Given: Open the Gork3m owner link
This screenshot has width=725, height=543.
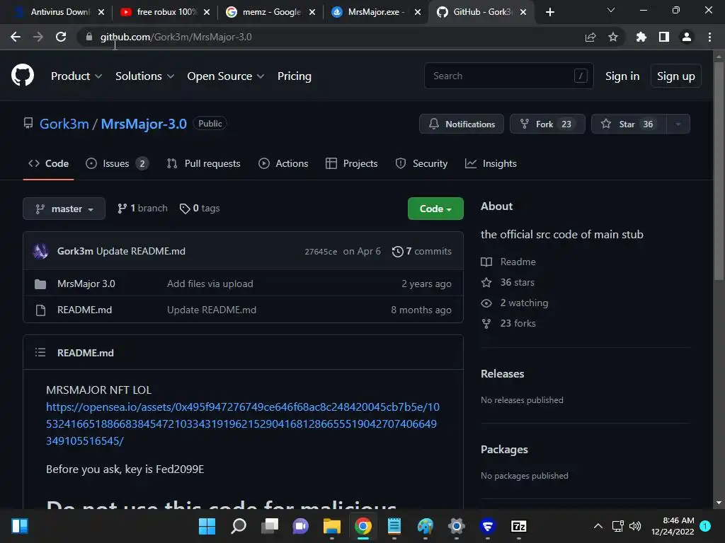Looking at the screenshot, I should pos(64,124).
